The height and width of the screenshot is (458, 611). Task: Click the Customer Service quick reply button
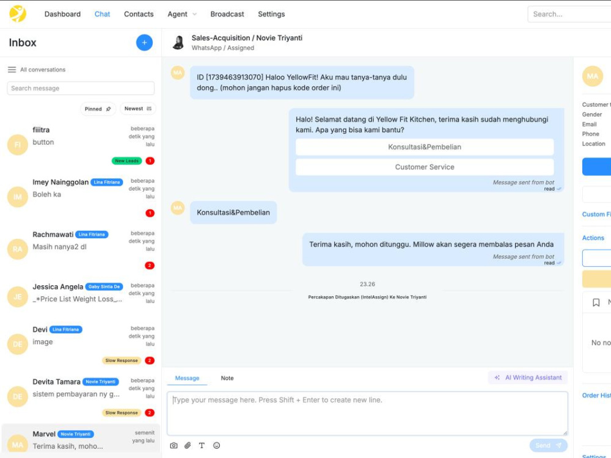coord(425,167)
